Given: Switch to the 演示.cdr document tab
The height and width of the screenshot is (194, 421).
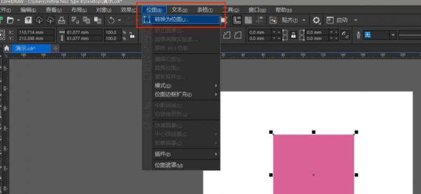Looking at the screenshot, I should click(31, 48).
